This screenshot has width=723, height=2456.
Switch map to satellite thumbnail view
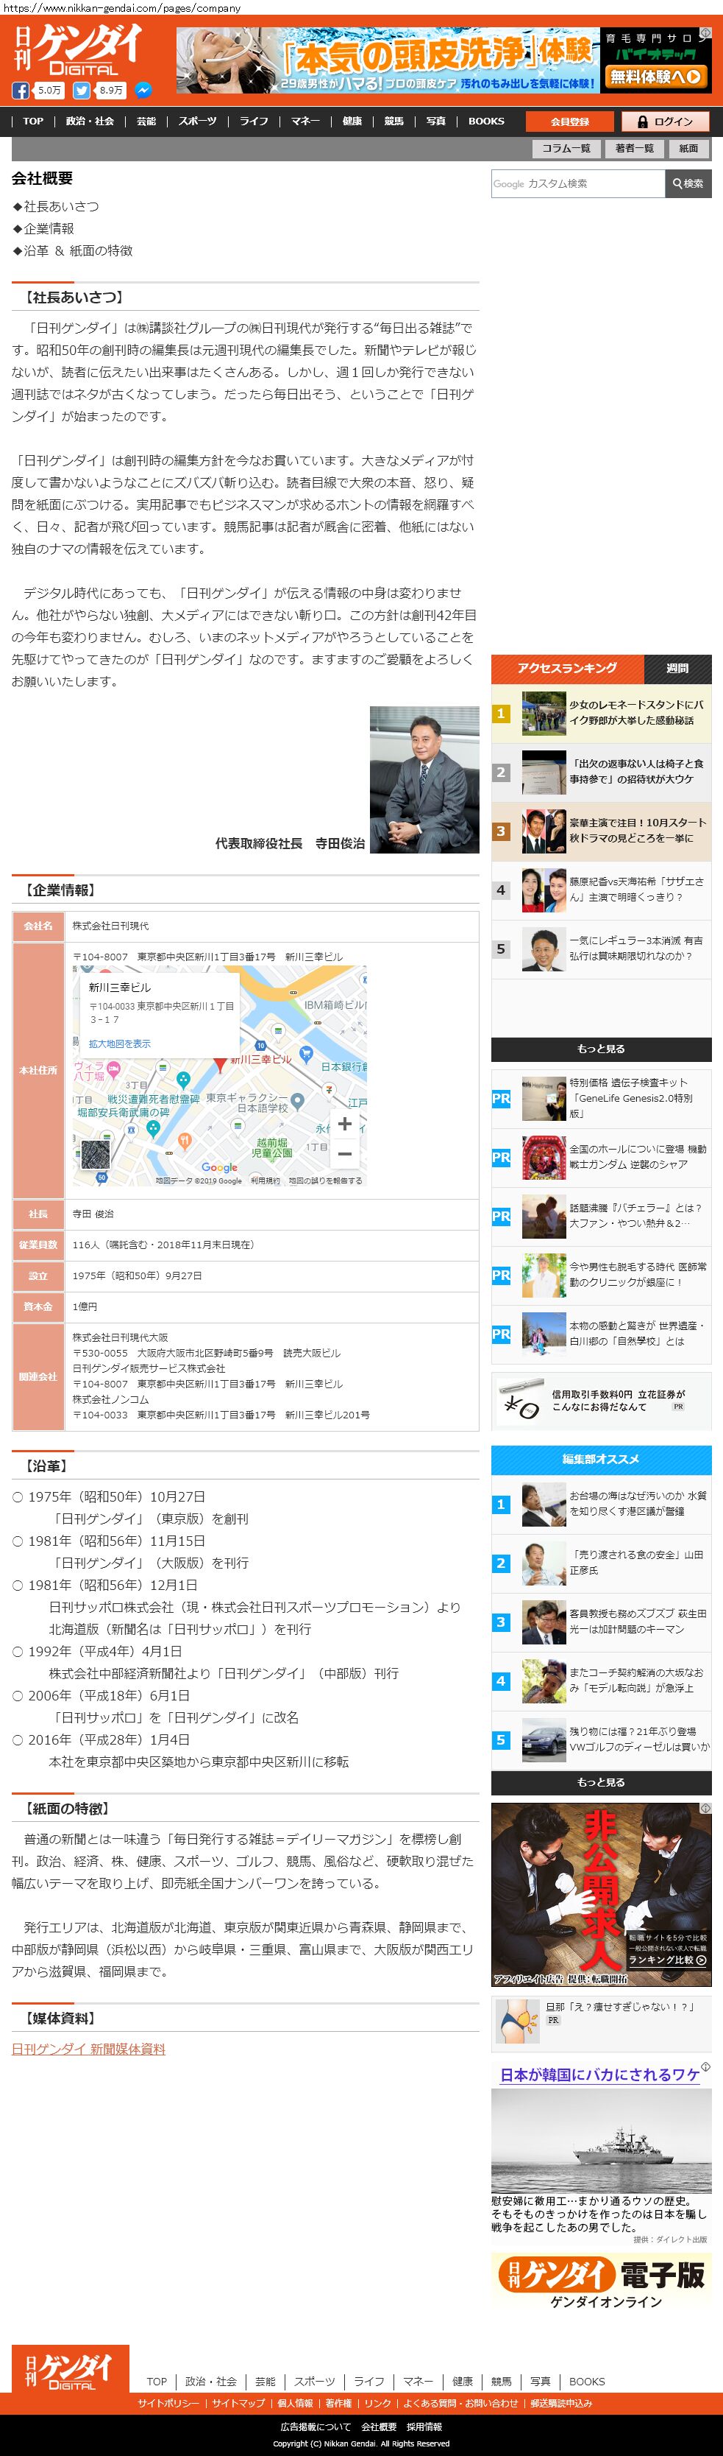click(x=96, y=1155)
